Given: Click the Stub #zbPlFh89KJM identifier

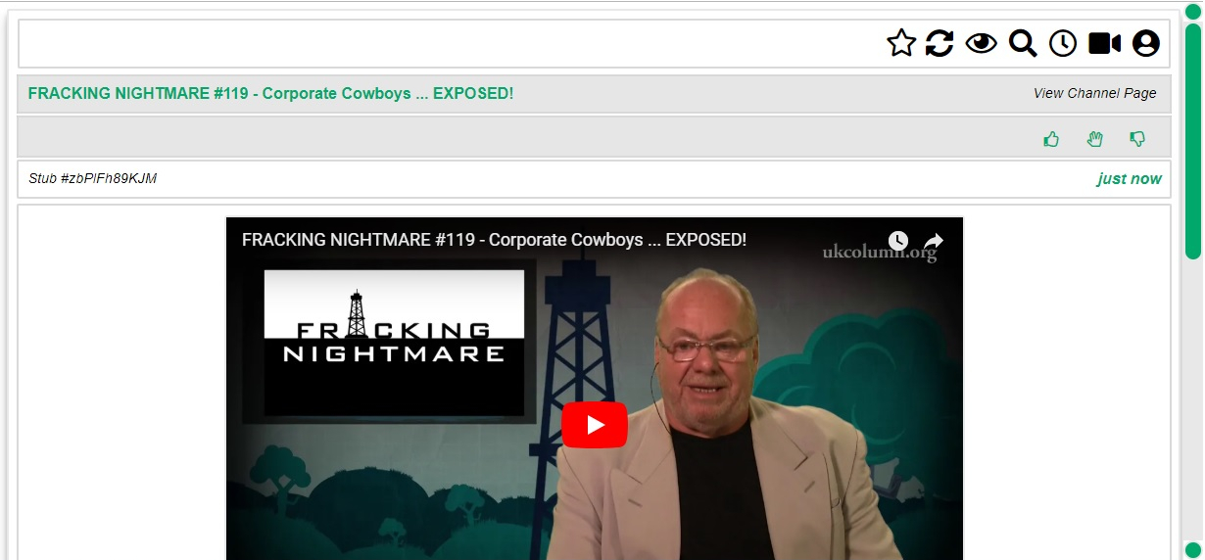Looking at the screenshot, I should point(93,178).
